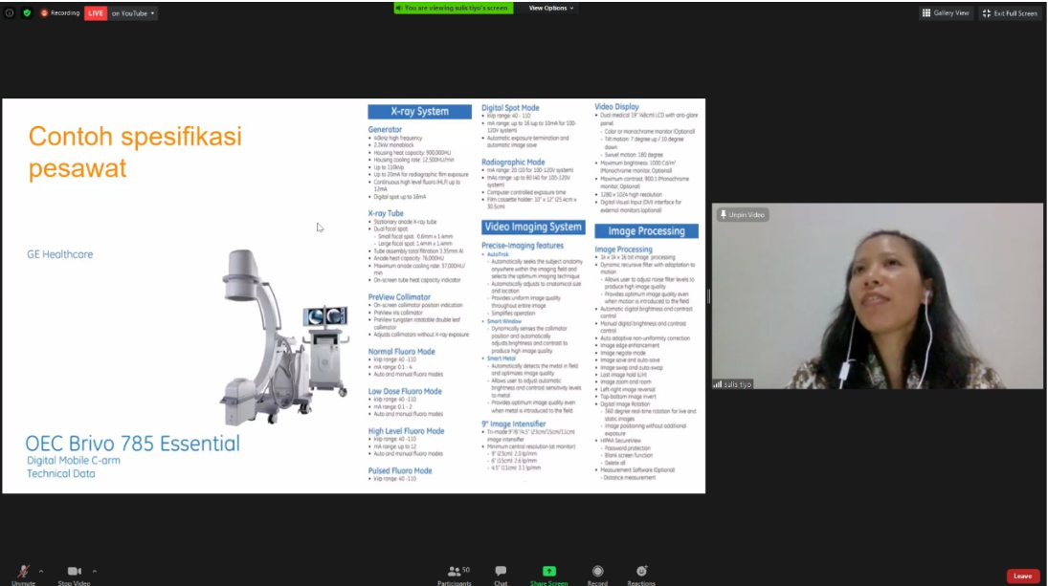Click the blue 'Image Processing' banner
The height and width of the screenshot is (586, 1048).
[x=646, y=231]
